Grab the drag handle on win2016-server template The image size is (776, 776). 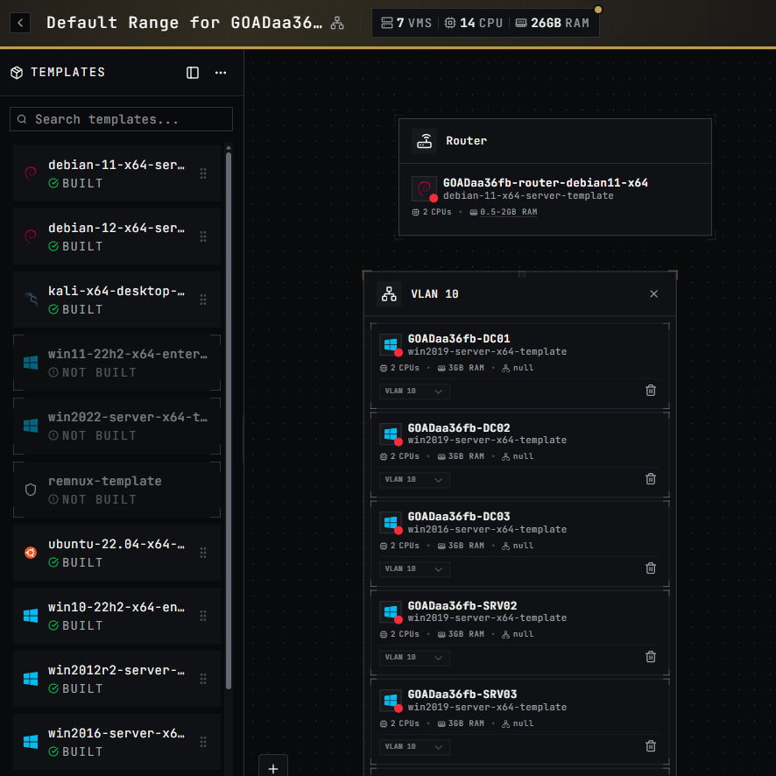[x=203, y=742]
